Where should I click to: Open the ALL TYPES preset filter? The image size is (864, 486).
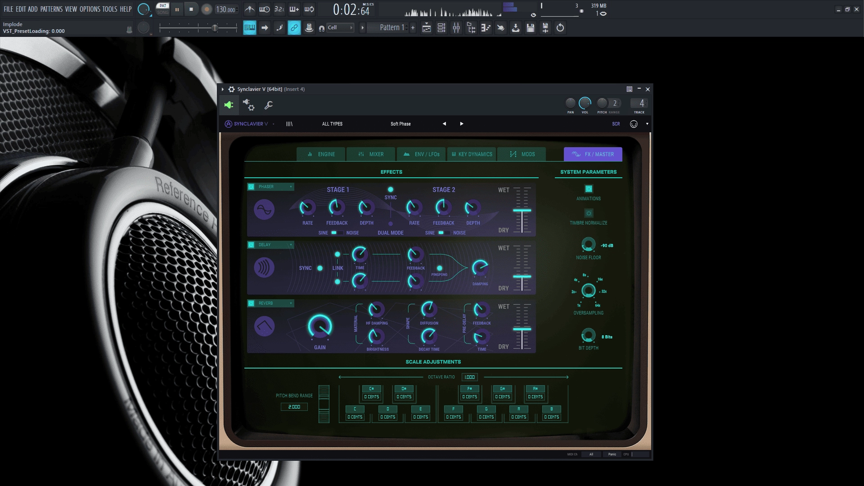332,124
